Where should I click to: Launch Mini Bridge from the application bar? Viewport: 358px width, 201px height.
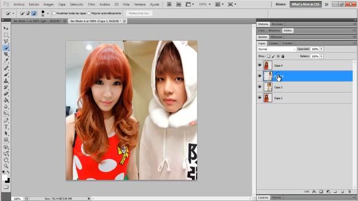click(x=178, y=4)
